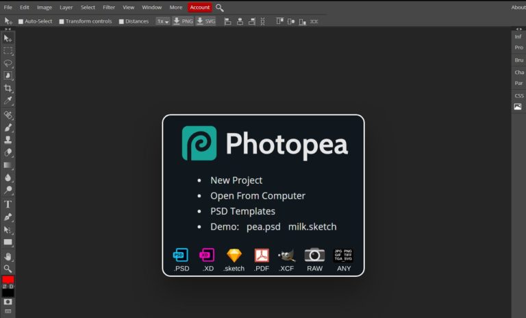Open the search magnifier in menu bar
The height and width of the screenshot is (318, 526).
(219, 8)
